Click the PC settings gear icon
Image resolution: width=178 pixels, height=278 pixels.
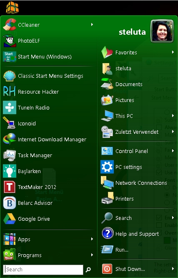click(x=107, y=167)
